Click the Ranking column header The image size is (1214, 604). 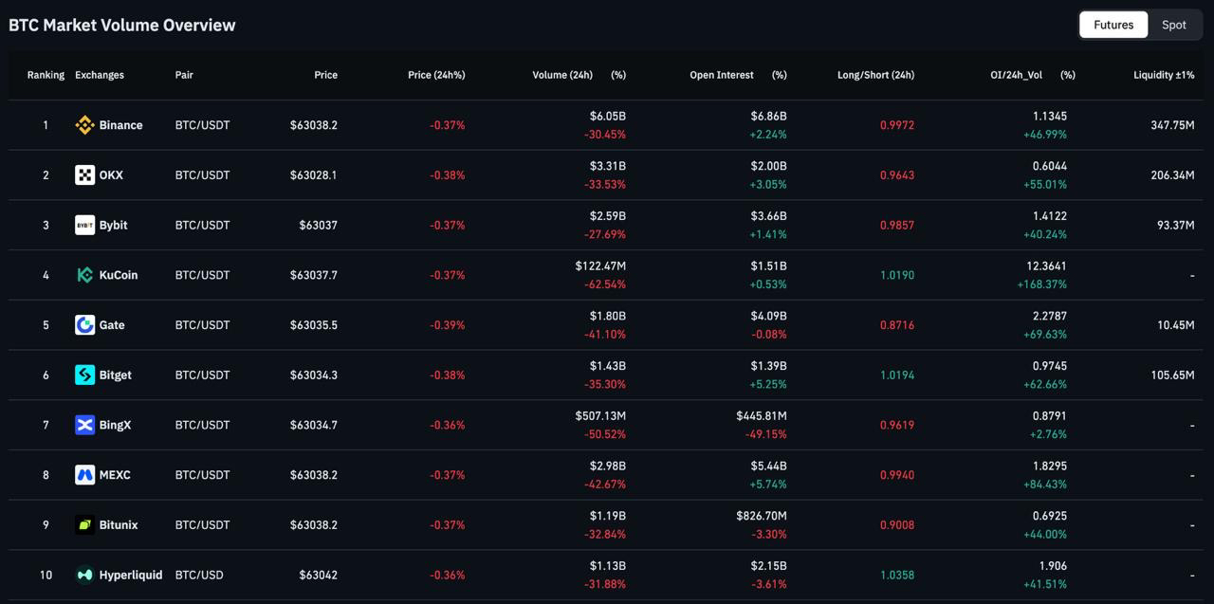coord(46,75)
